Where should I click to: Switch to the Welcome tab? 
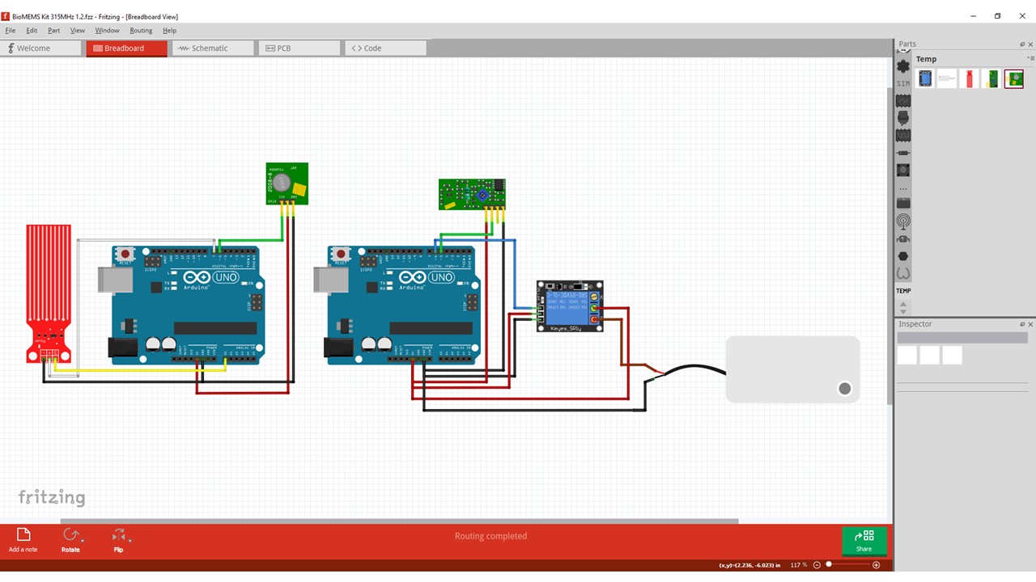[x=40, y=48]
